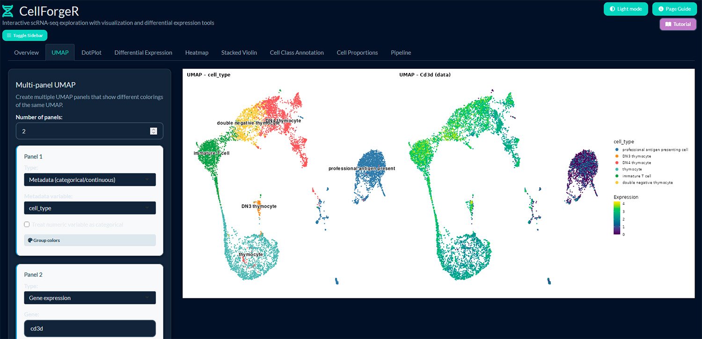Click the immature T cell legend color dot
This screenshot has height=339, width=702.
coord(617,176)
